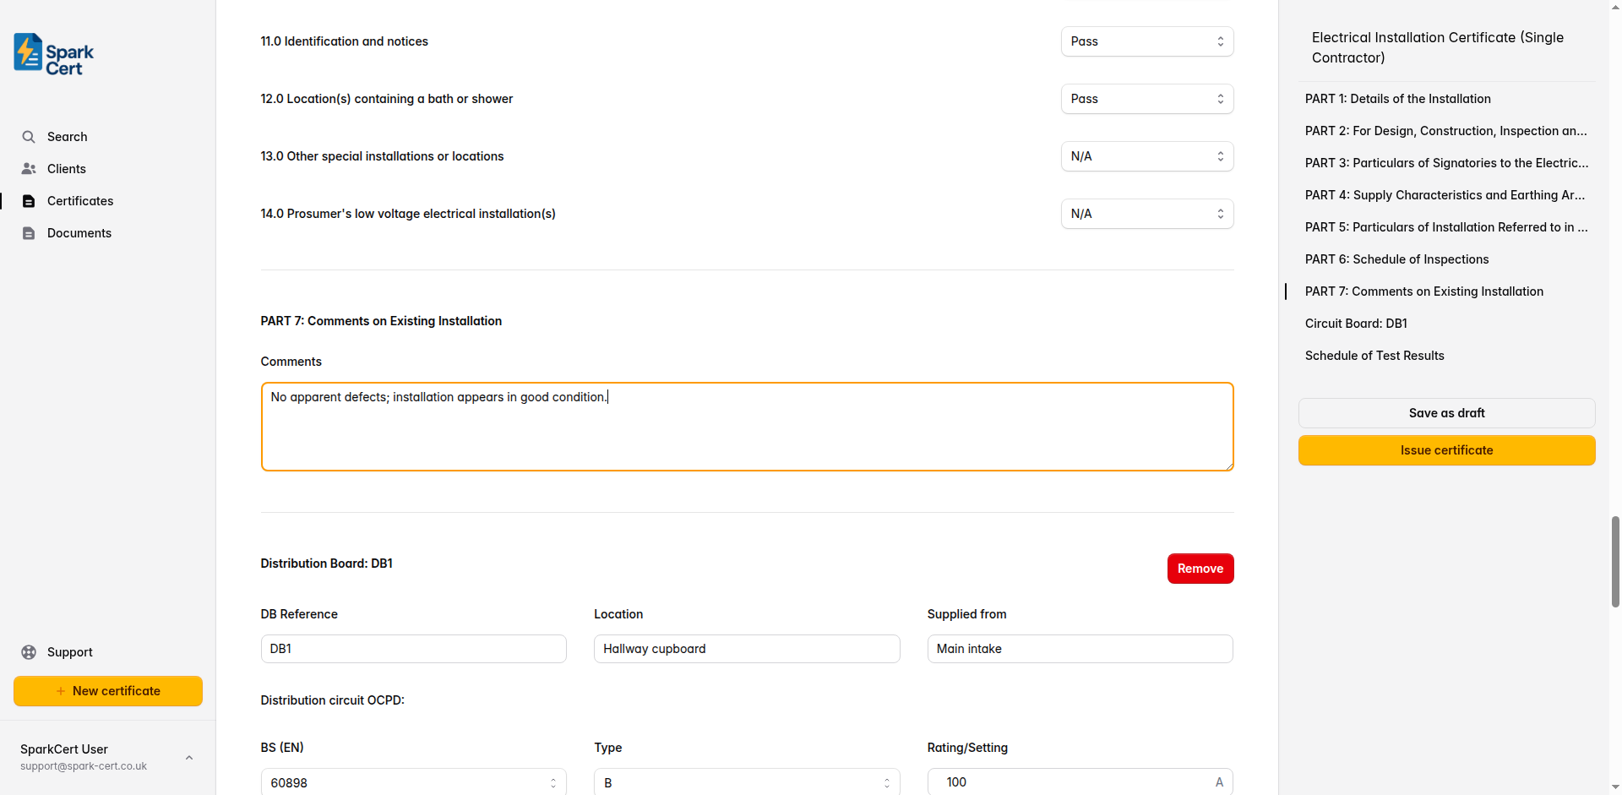This screenshot has height=795, width=1622.
Task: Click the ampere unit indicator in Rating/Setting
Action: tap(1219, 781)
